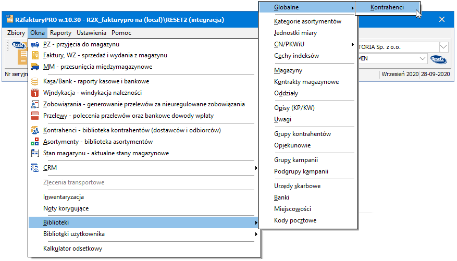
Task: Click Kontrahenci in Globalne submenu
Action: (x=387, y=7)
